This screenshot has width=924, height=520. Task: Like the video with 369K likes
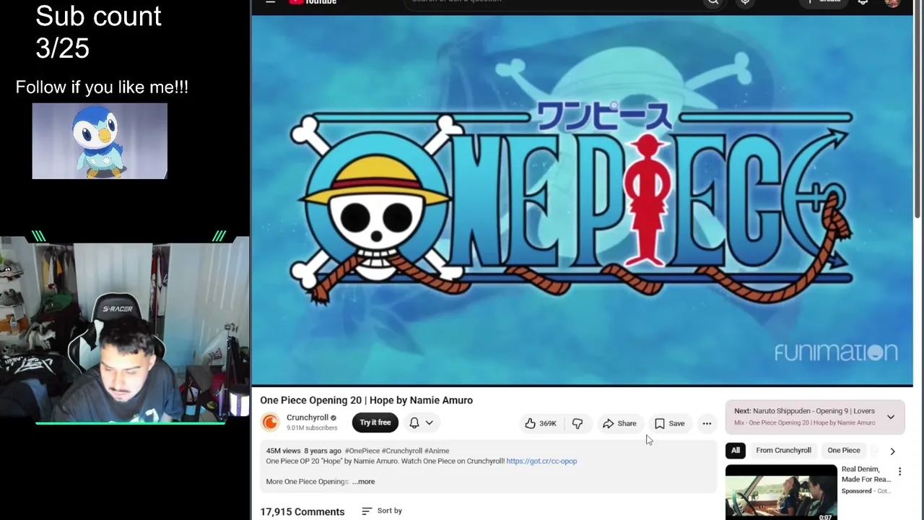click(x=541, y=423)
